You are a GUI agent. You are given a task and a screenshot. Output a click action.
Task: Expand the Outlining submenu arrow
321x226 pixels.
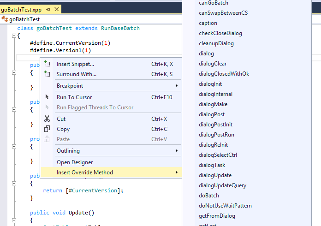click(x=177, y=151)
